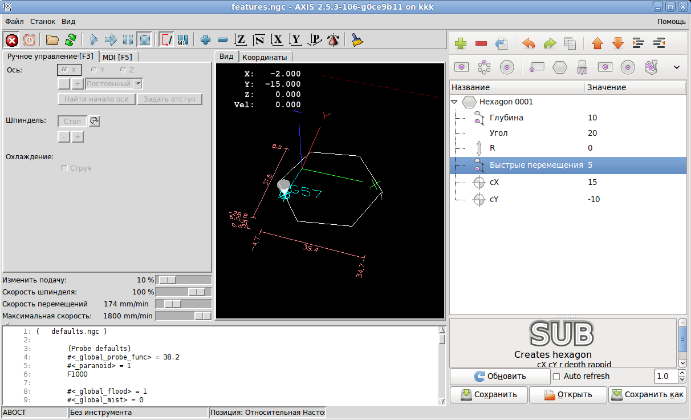This screenshot has height=420, width=691.
Task: Click the open G-code file folder icon
Action: tap(52, 40)
